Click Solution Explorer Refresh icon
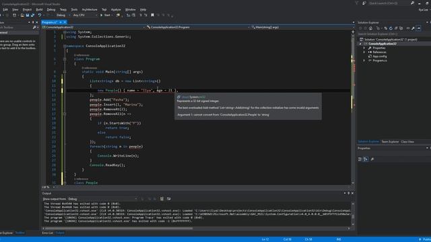431x242 pixels. click(391, 28)
